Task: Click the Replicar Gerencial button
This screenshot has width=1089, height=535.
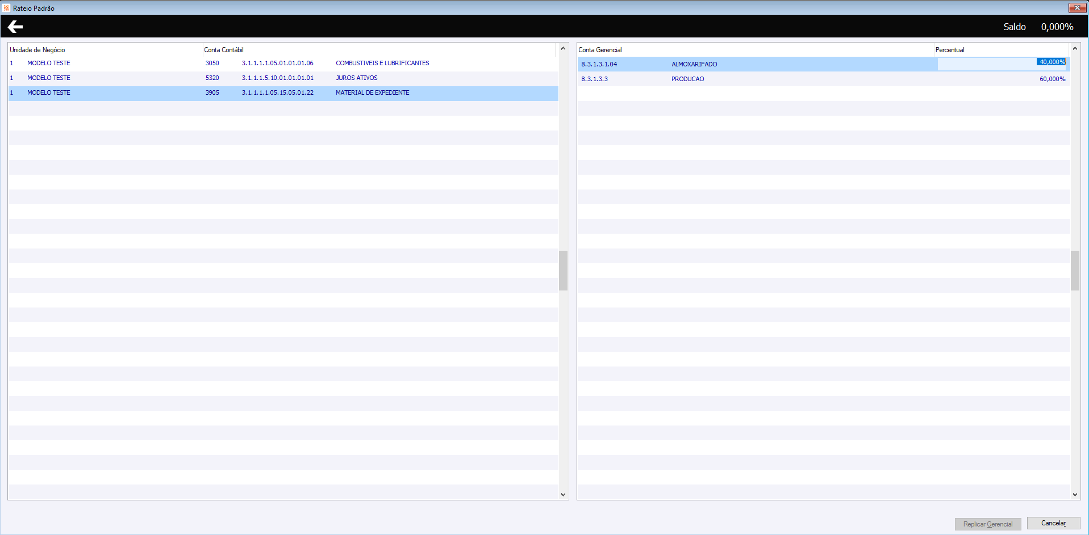Action: pyautogui.click(x=988, y=524)
